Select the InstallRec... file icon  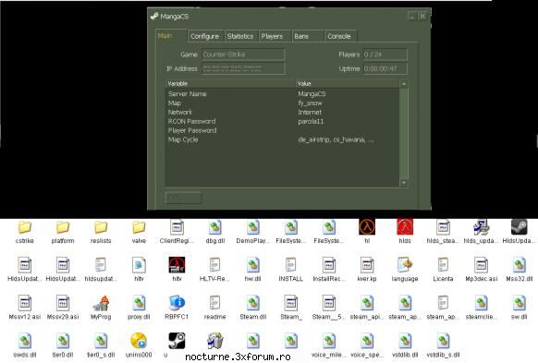(329, 265)
